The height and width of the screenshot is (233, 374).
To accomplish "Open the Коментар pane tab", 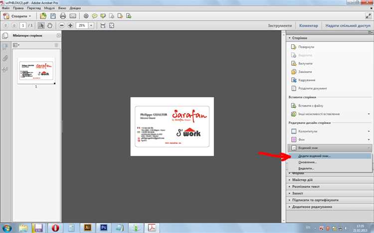I will pyautogui.click(x=308, y=25).
